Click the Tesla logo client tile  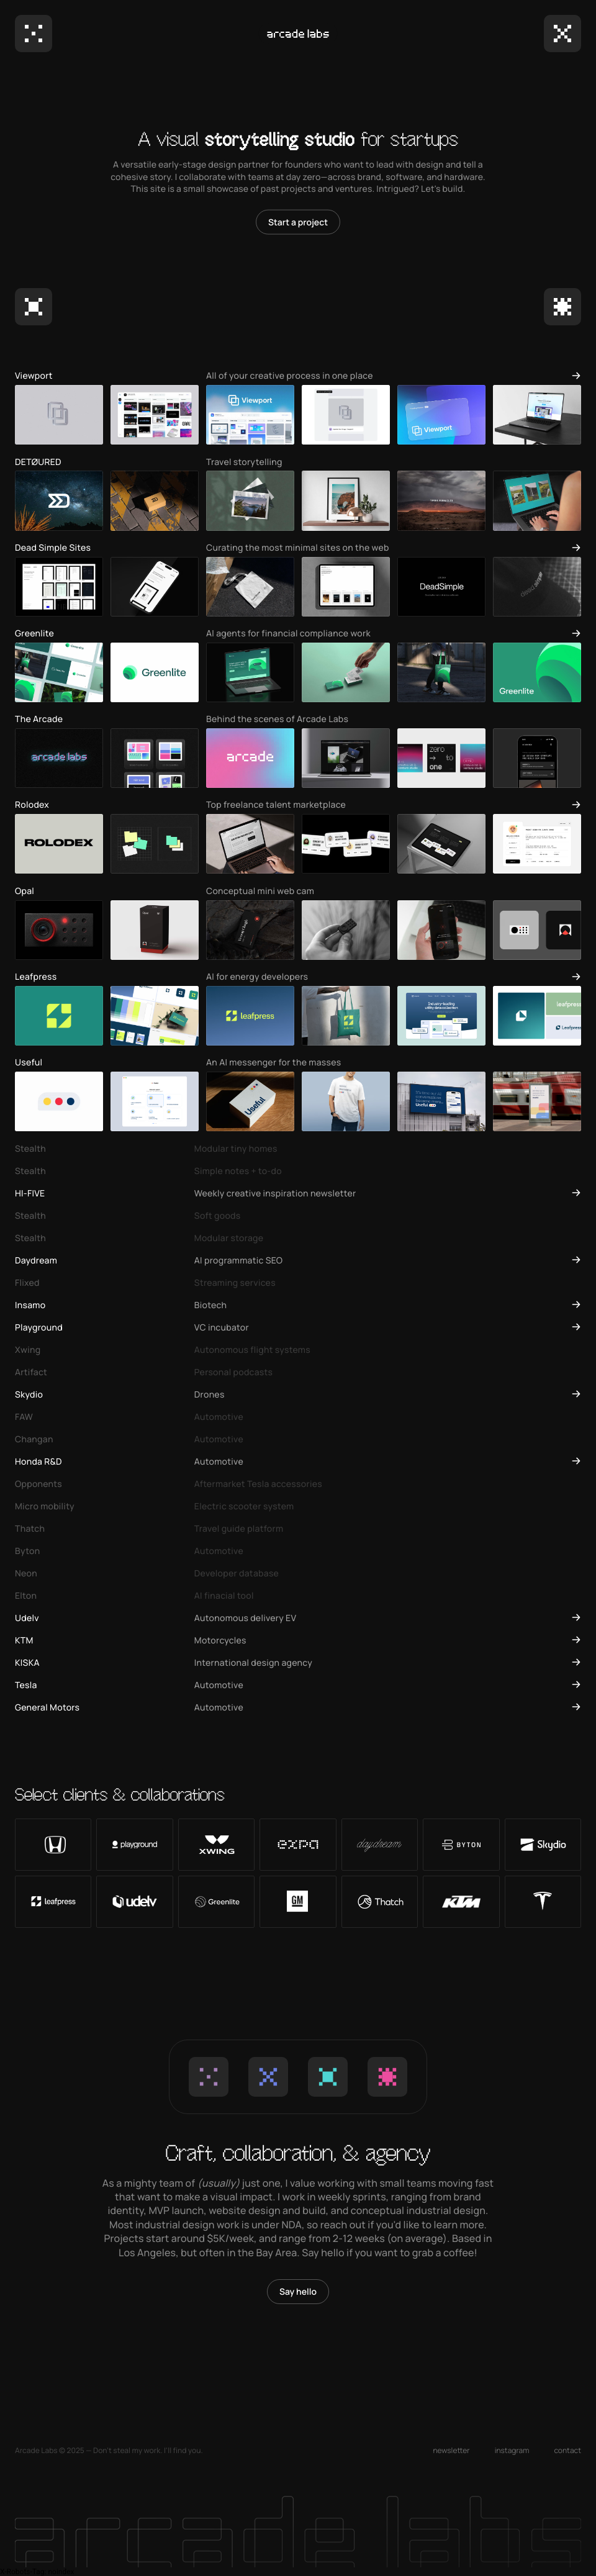coord(542,1901)
